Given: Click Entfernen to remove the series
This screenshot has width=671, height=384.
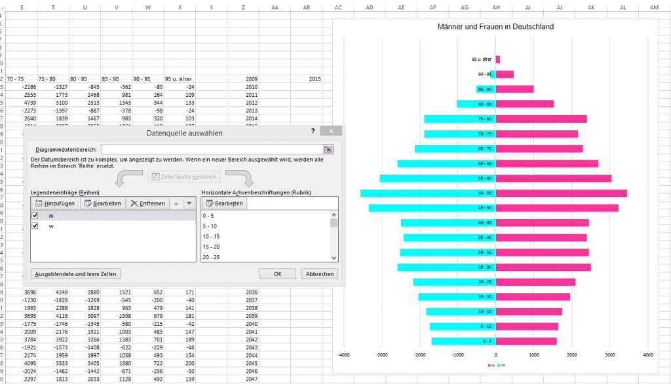Looking at the screenshot, I should click(147, 203).
